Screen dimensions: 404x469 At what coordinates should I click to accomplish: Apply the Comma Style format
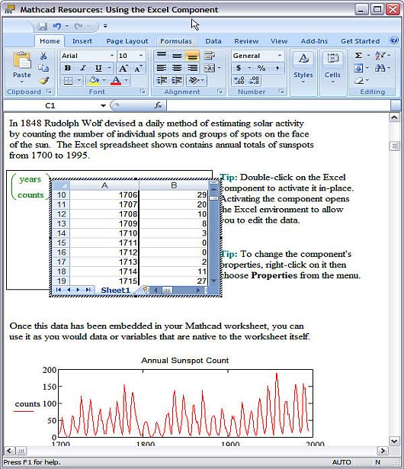[277, 68]
